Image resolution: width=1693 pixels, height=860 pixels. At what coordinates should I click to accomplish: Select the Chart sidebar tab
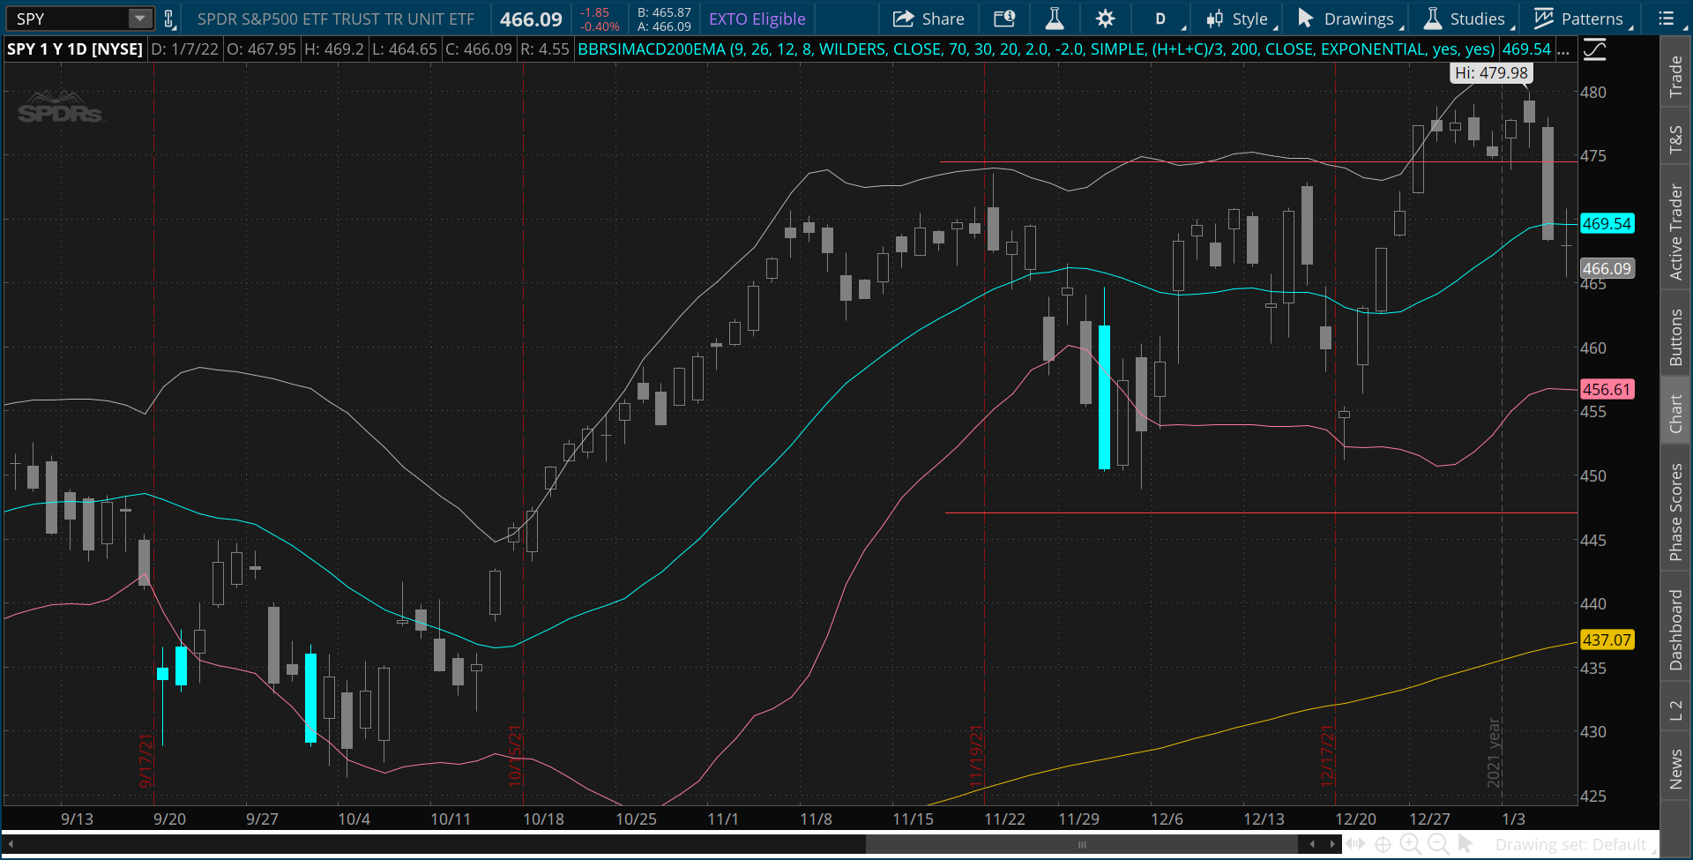tap(1676, 413)
